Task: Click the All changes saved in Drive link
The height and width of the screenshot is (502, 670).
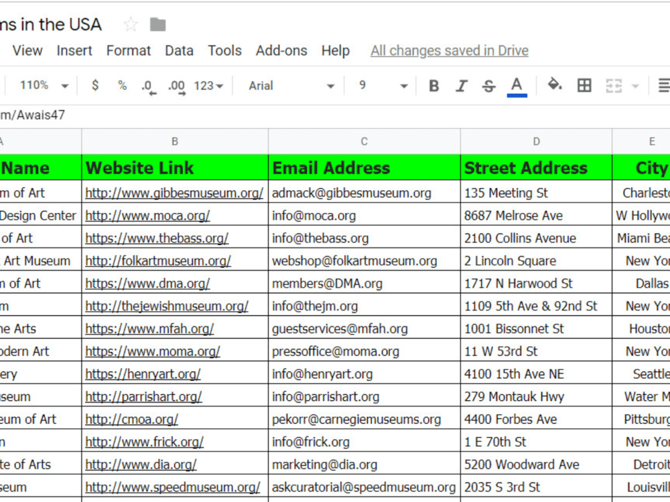Action: (449, 50)
